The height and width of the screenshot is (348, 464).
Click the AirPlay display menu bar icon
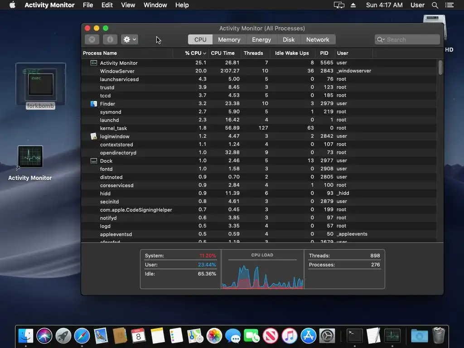tap(339, 5)
